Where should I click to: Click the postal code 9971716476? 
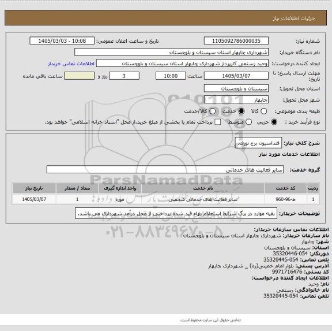pos(287,272)
